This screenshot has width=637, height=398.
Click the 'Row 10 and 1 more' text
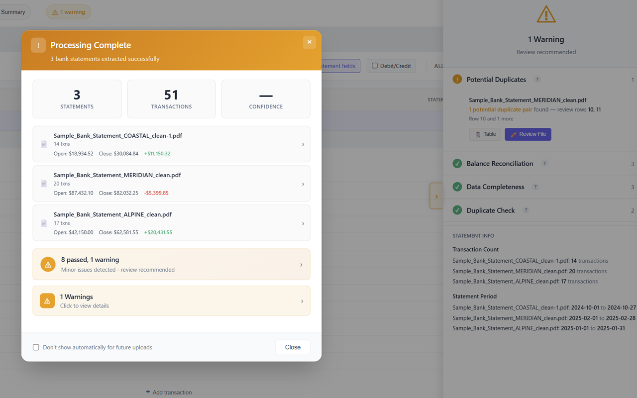click(x=491, y=119)
